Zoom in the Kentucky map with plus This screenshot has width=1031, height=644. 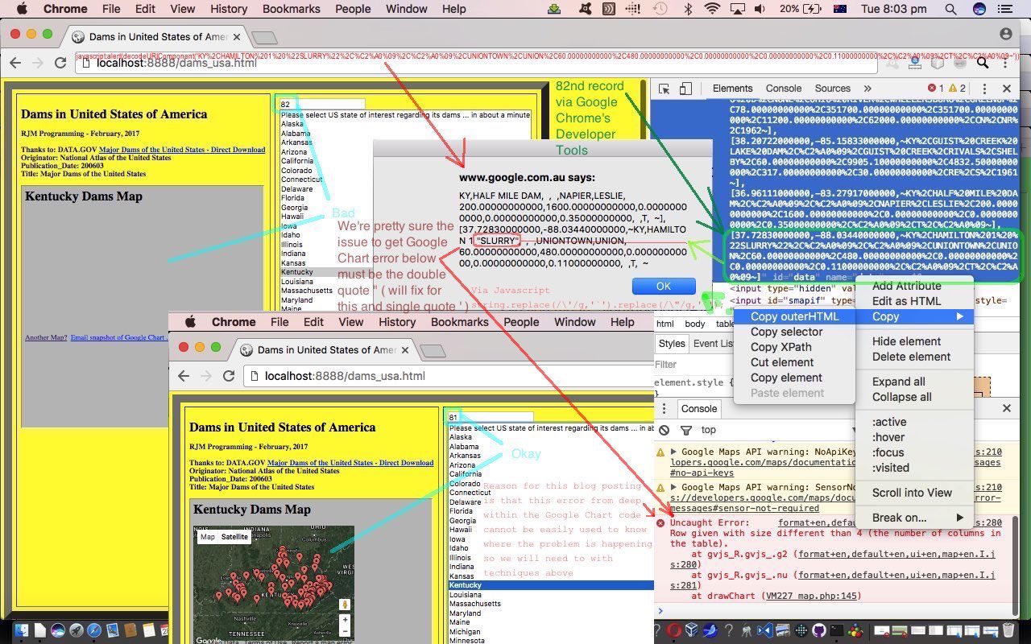pyautogui.click(x=345, y=621)
